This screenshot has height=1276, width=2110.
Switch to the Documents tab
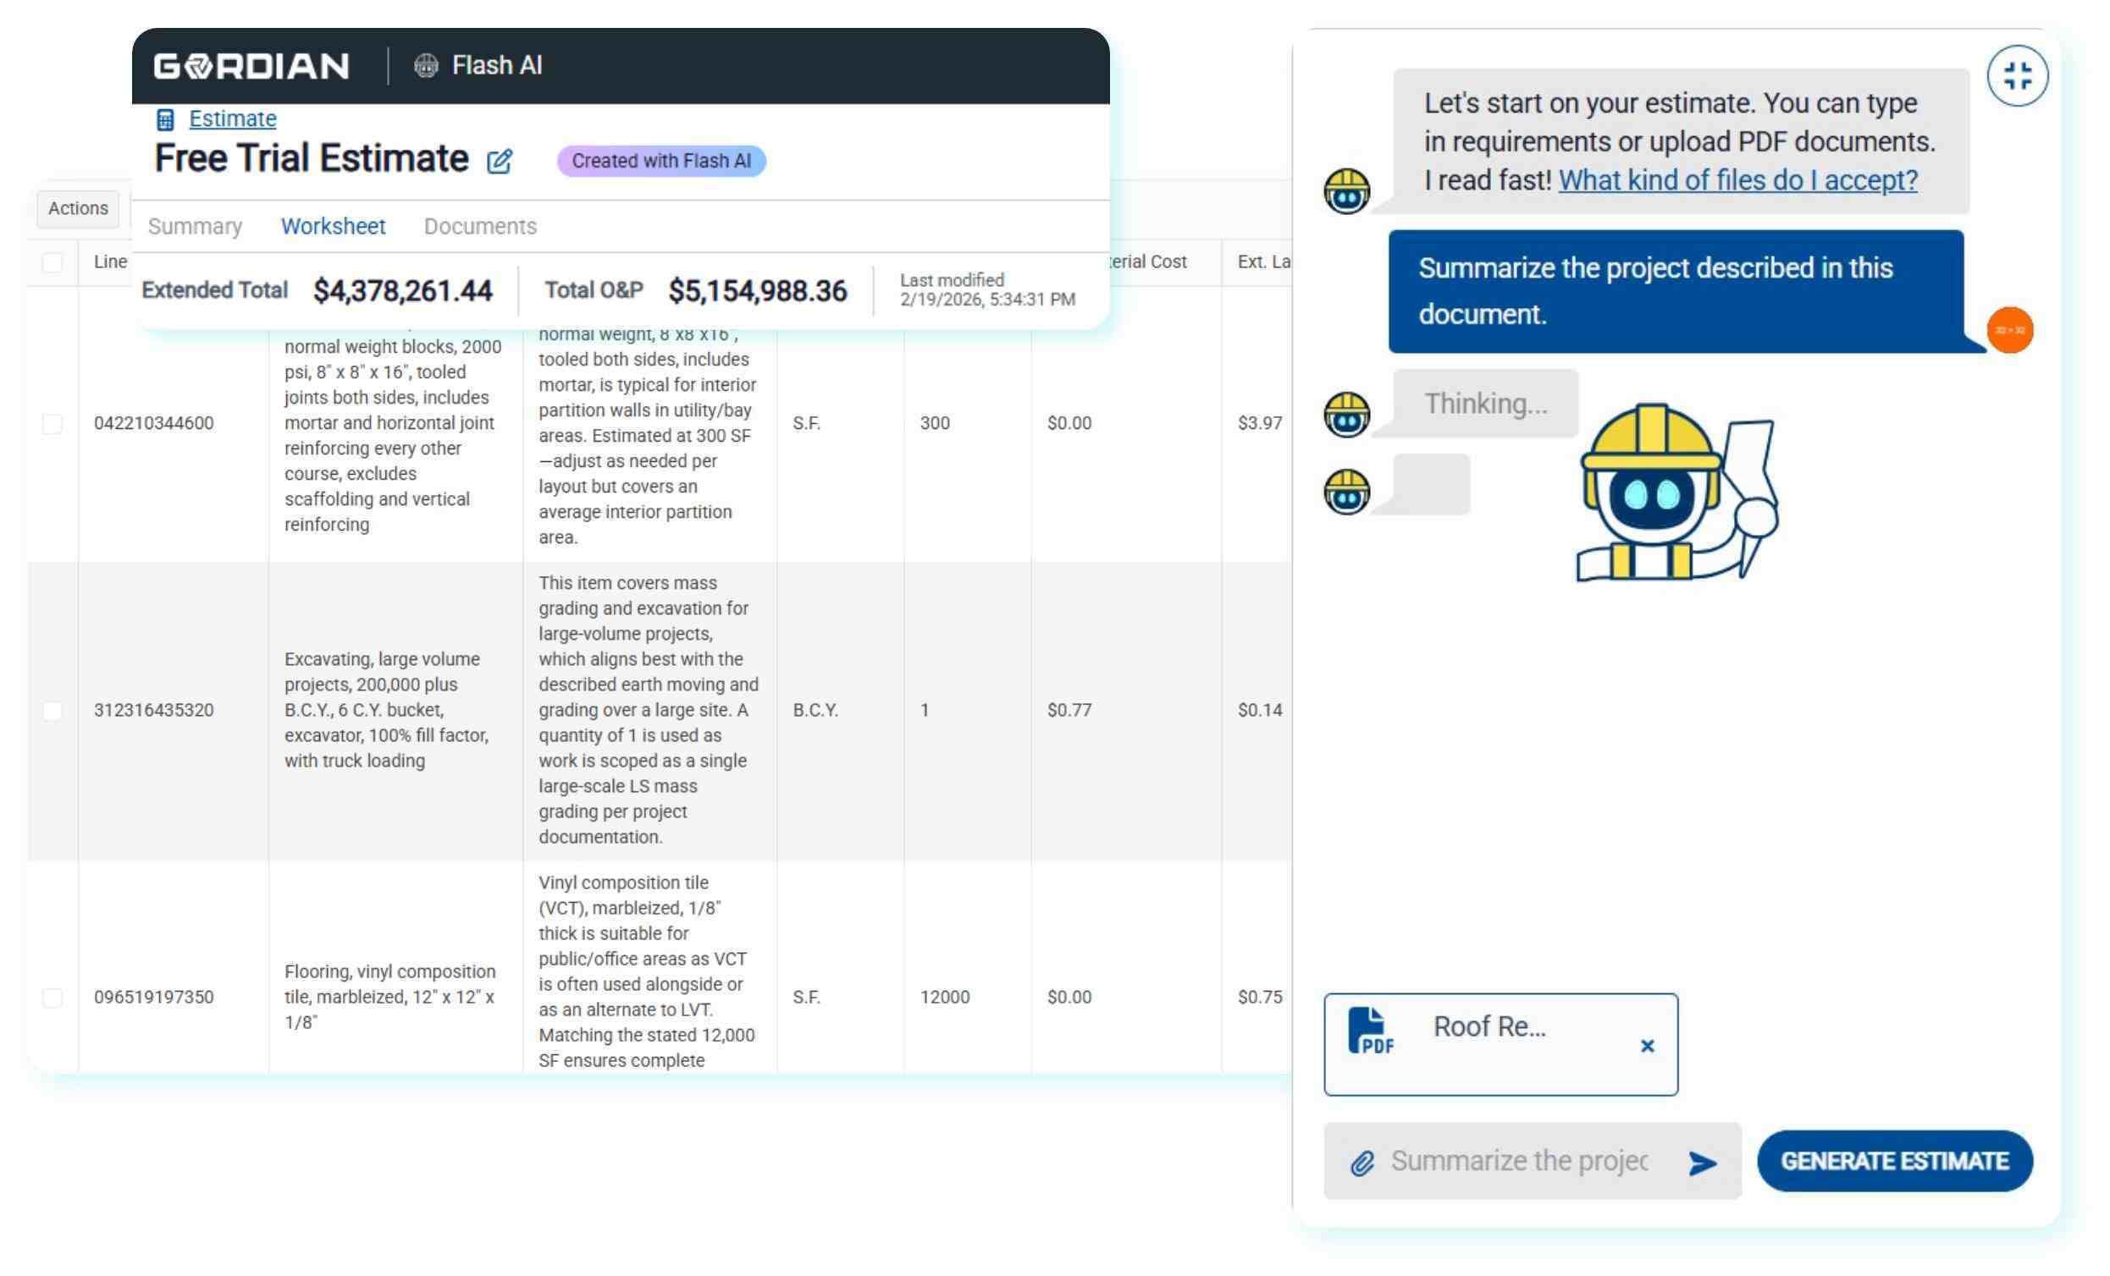tap(480, 227)
